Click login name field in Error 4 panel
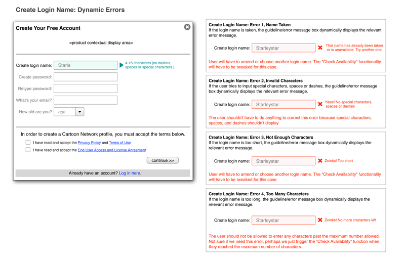Image resolution: width=405 pixels, height=263 pixels. (x=283, y=220)
